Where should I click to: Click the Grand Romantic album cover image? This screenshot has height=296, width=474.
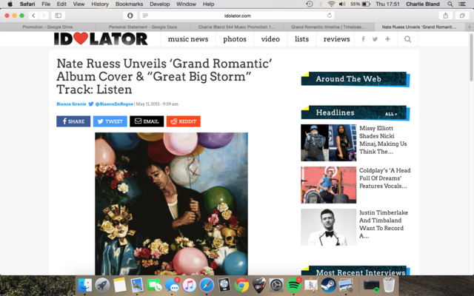point(171,203)
